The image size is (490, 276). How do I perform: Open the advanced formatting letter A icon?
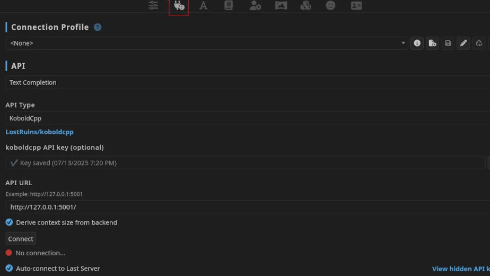203,5
